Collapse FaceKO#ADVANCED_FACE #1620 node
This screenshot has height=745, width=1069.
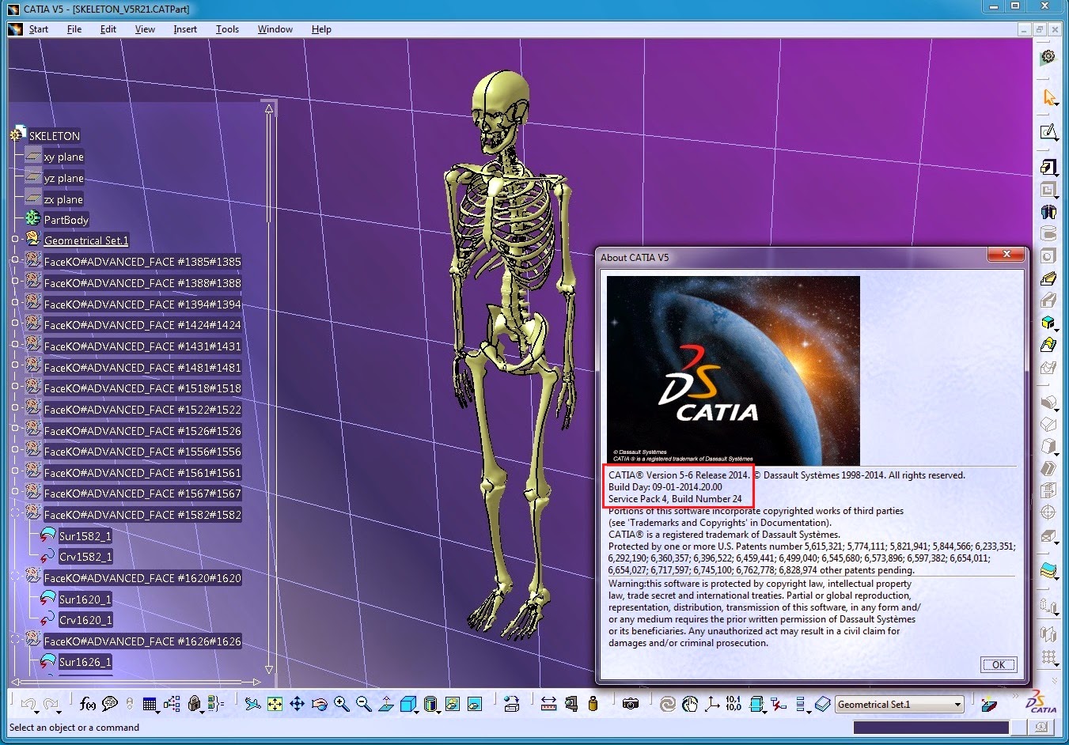click(14, 576)
